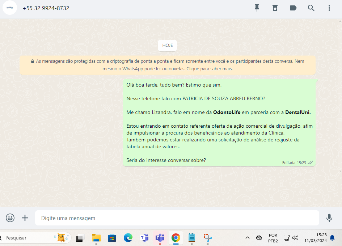Click the bold DentalUni. text in message
Screen dimensions: 342x246
coord(298,112)
